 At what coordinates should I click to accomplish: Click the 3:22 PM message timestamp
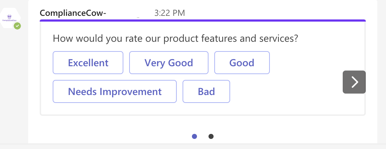170,13
